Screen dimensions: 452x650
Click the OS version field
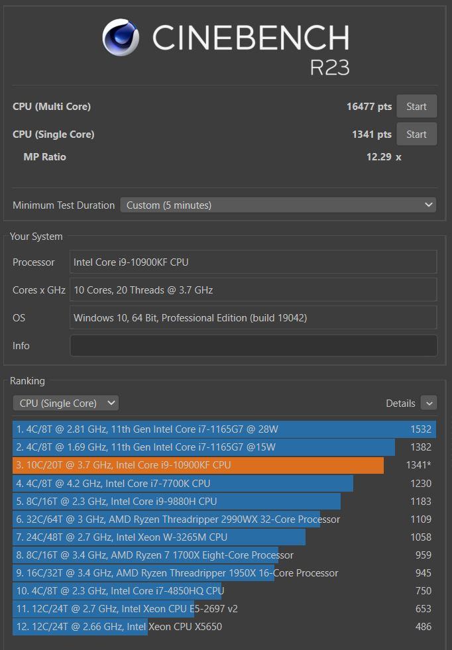tap(253, 317)
